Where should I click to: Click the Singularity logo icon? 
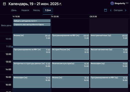click(x=112, y=4)
